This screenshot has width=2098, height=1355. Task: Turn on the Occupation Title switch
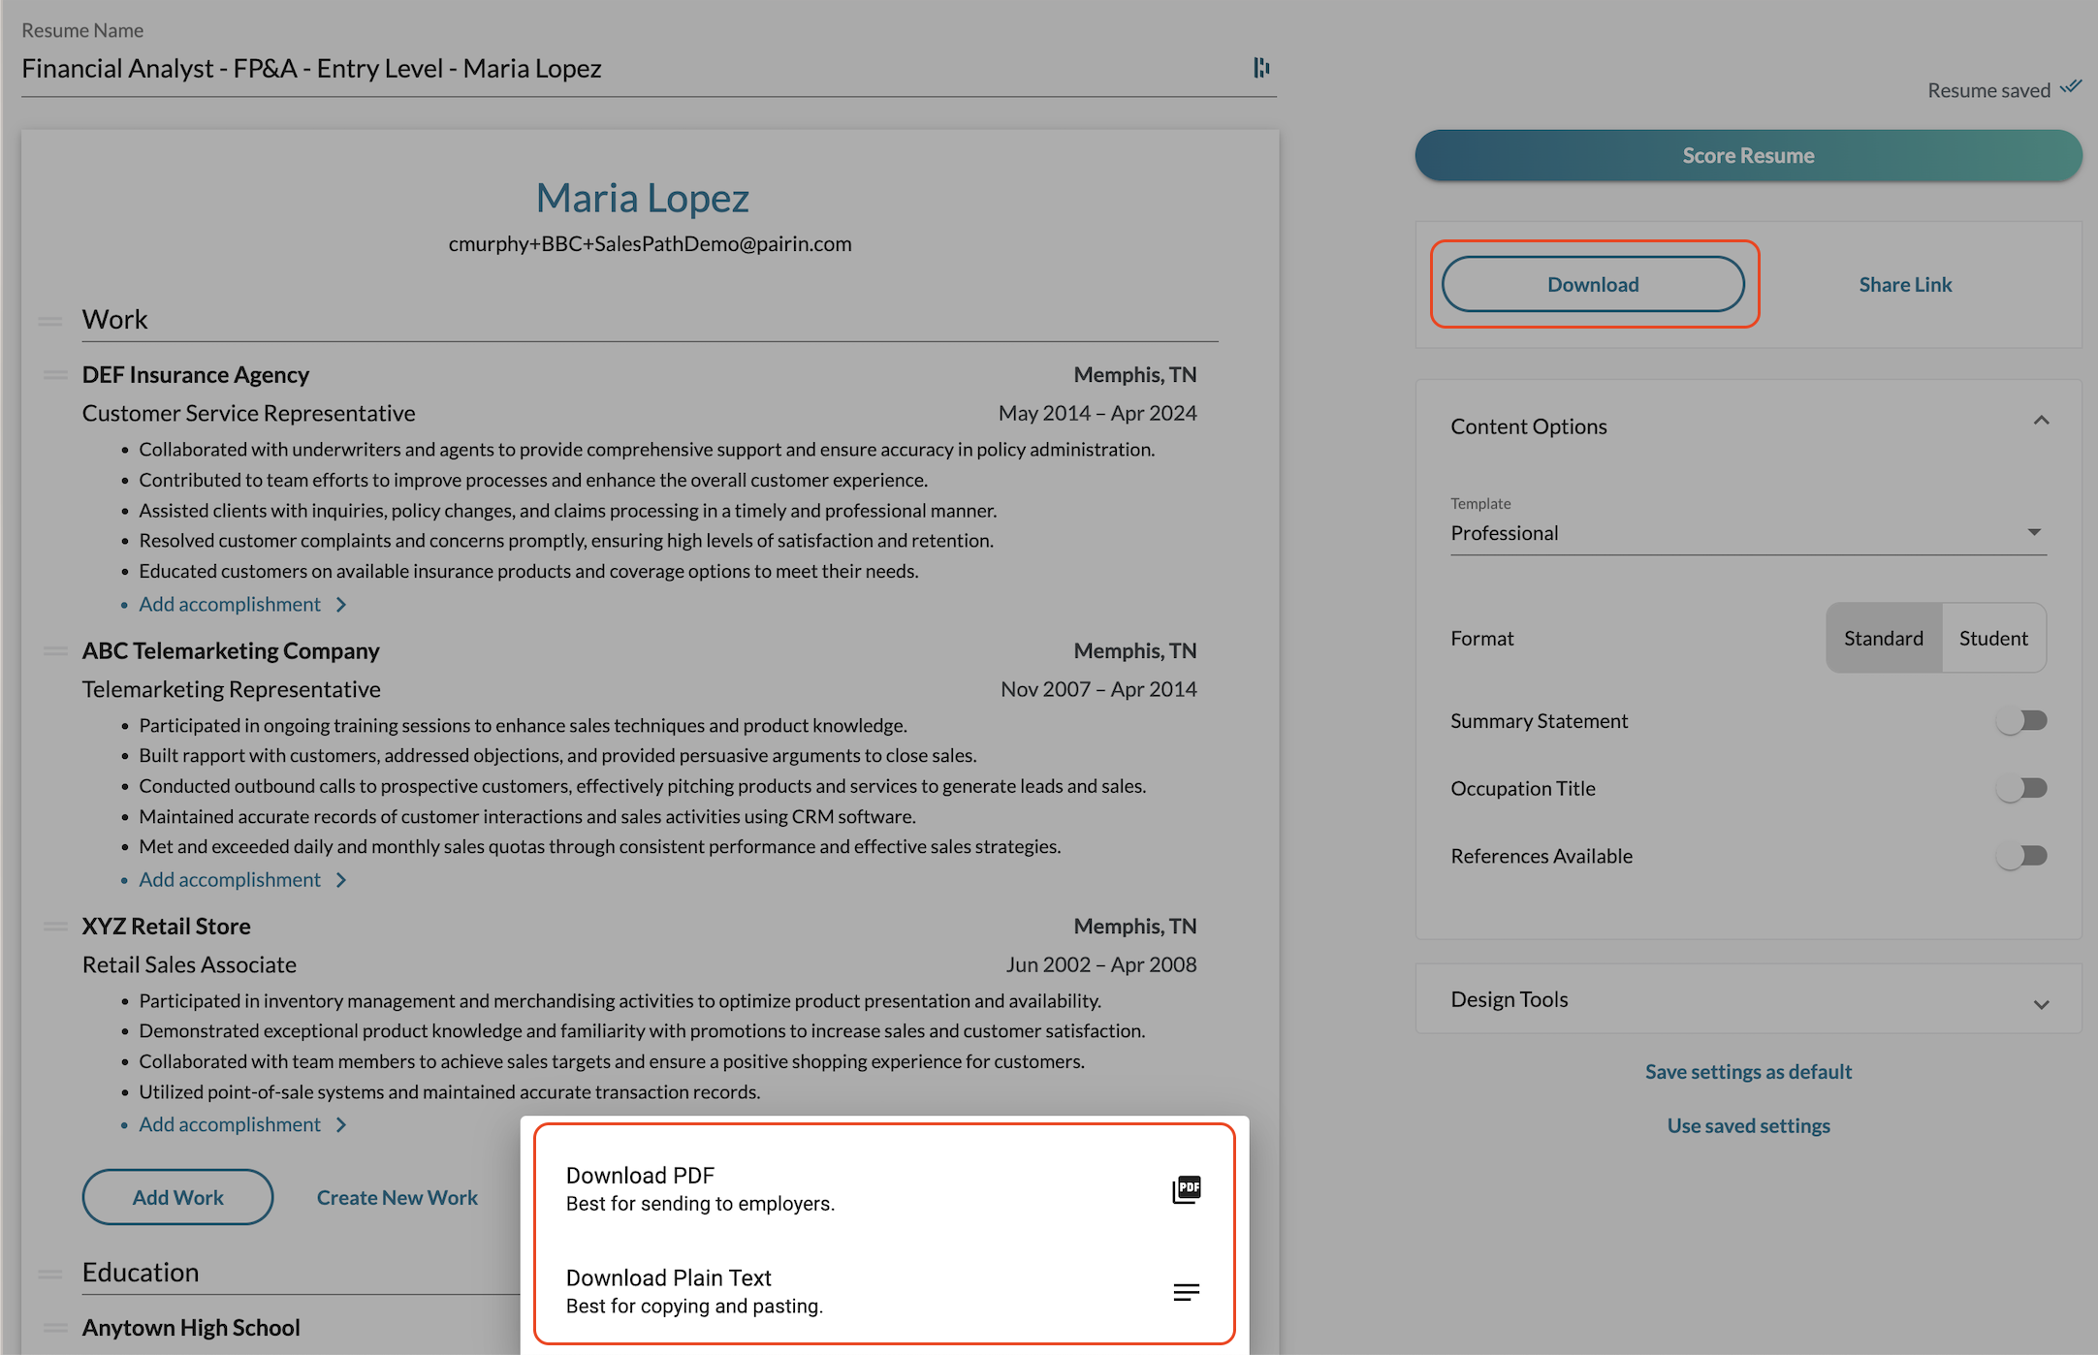click(x=2021, y=789)
